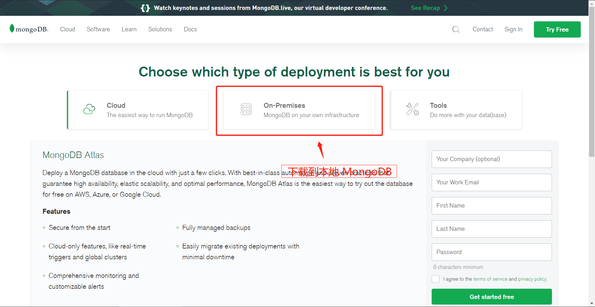
Task: Focus the Last Name field
Action: [x=491, y=229]
